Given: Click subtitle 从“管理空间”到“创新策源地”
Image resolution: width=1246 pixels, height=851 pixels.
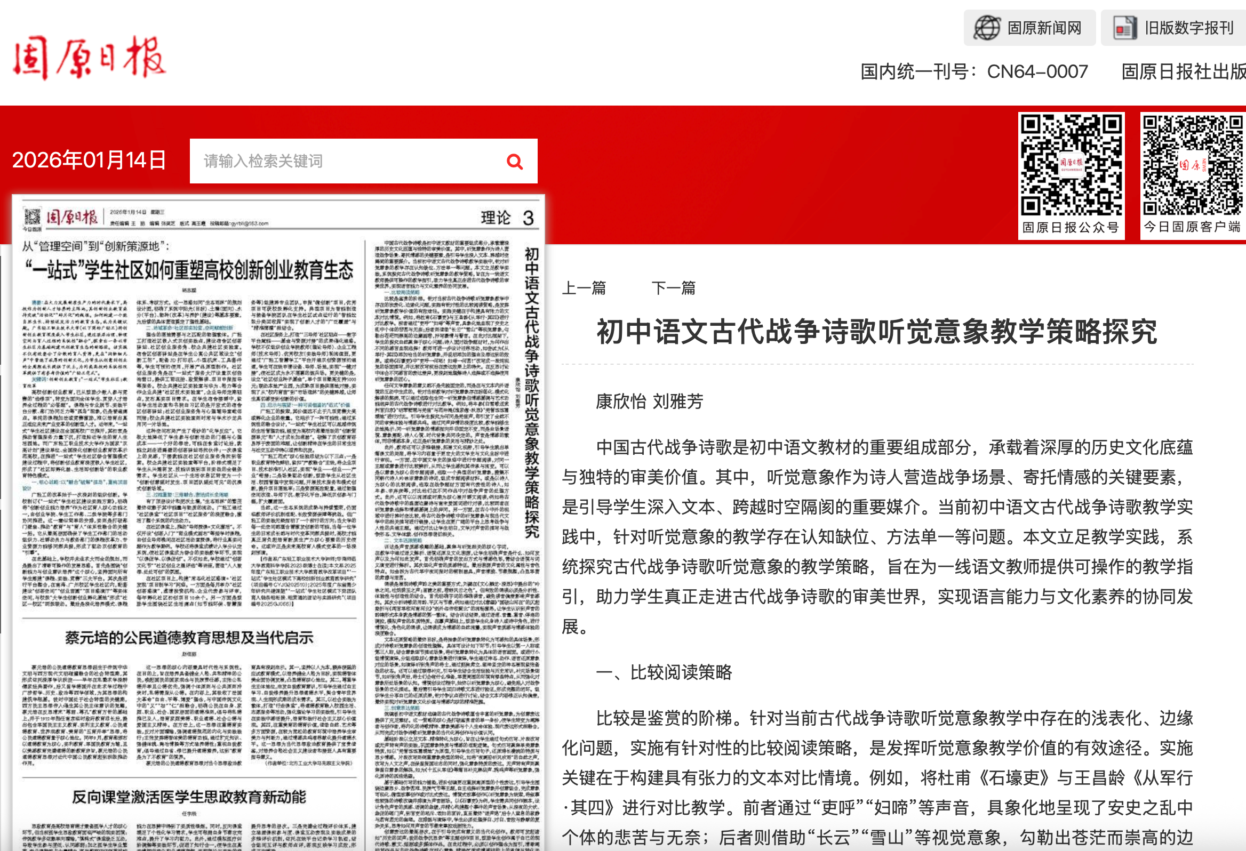Looking at the screenshot, I should click(x=96, y=246).
